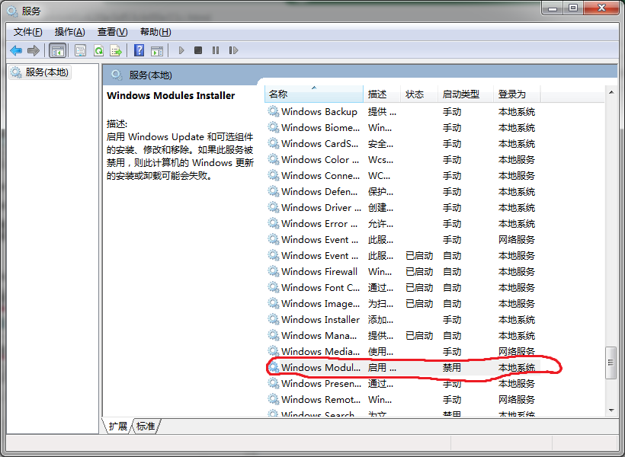Toggle the show/hide console tree icon
Image resolution: width=625 pixels, height=457 pixels.
click(57, 50)
